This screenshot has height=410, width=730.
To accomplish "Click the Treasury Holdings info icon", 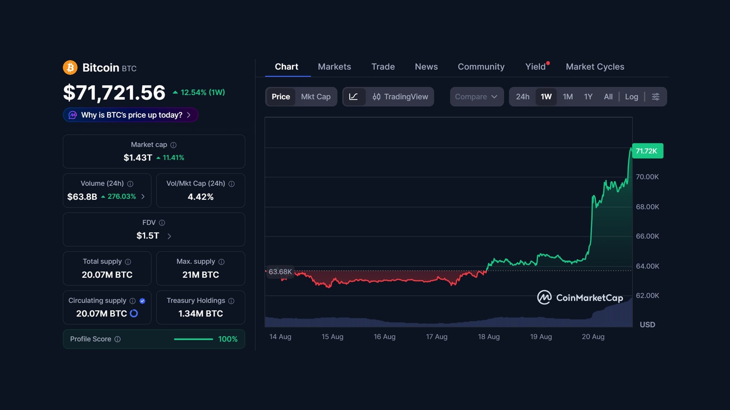I will [x=231, y=301].
